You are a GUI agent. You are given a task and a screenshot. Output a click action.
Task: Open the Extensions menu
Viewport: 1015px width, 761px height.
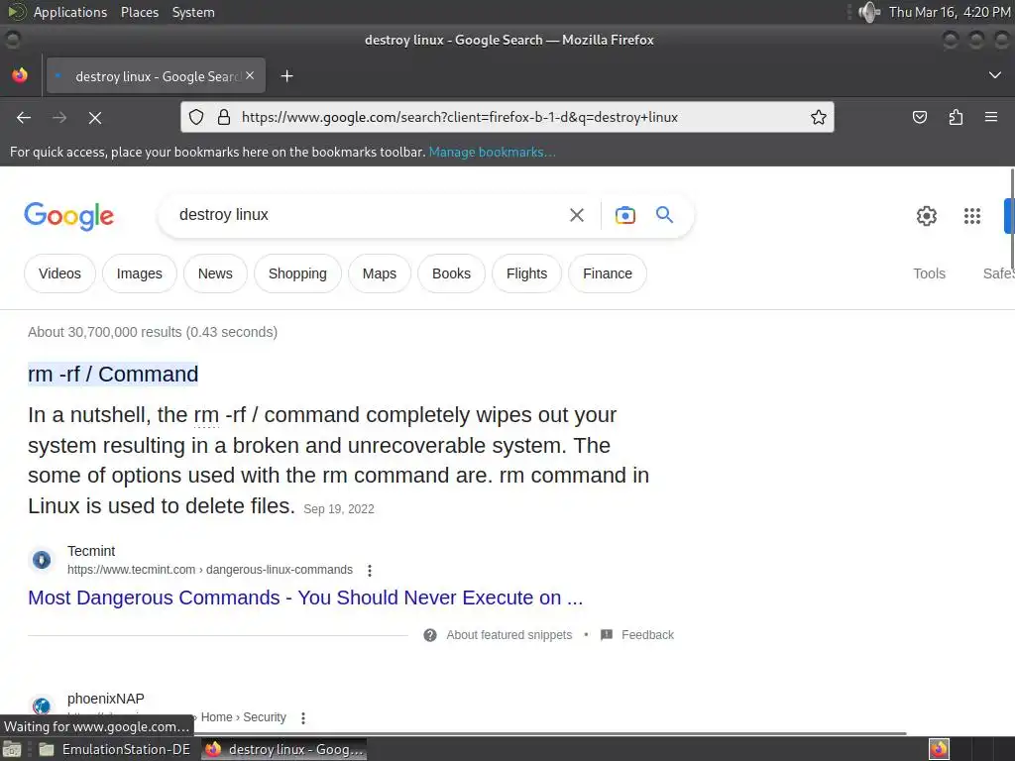[956, 117]
